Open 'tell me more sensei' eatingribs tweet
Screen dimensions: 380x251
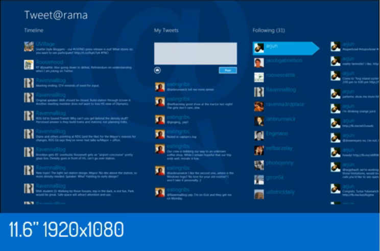coord(195,87)
